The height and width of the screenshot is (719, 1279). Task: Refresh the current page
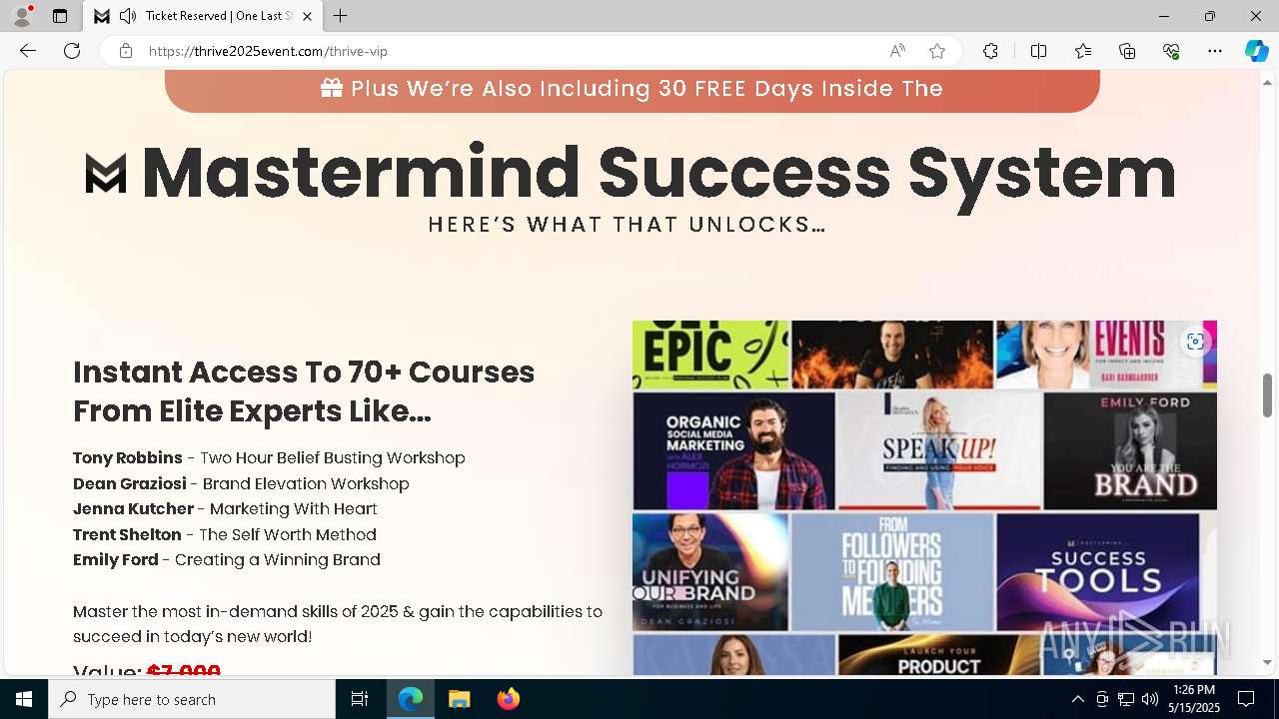72,51
